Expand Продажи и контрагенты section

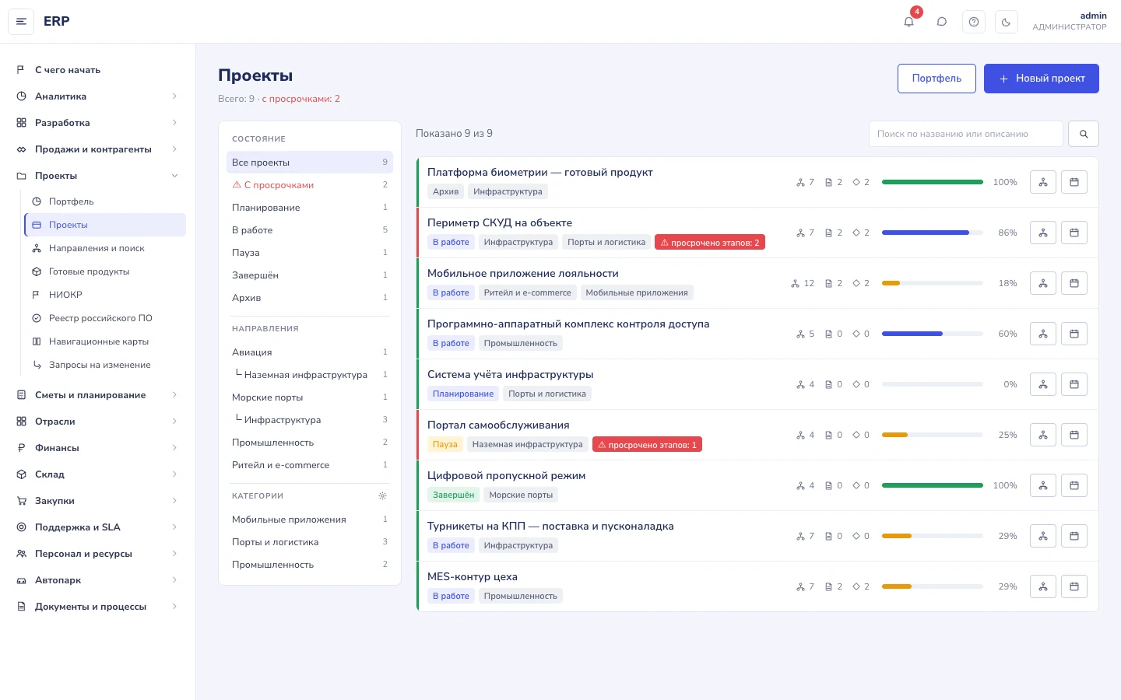pos(97,149)
